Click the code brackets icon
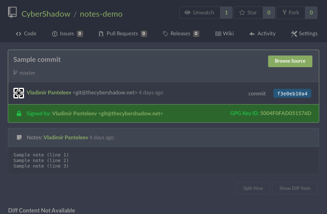327x214 pixels. coord(18,34)
